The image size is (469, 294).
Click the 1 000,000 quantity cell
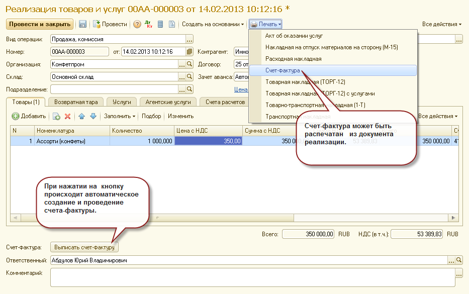142,141
